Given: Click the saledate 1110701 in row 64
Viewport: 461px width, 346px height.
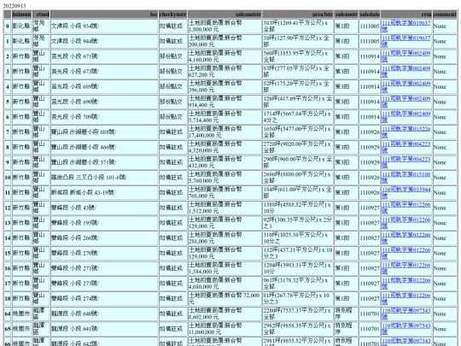Looking at the screenshot, I should pyautogui.click(x=370, y=314).
